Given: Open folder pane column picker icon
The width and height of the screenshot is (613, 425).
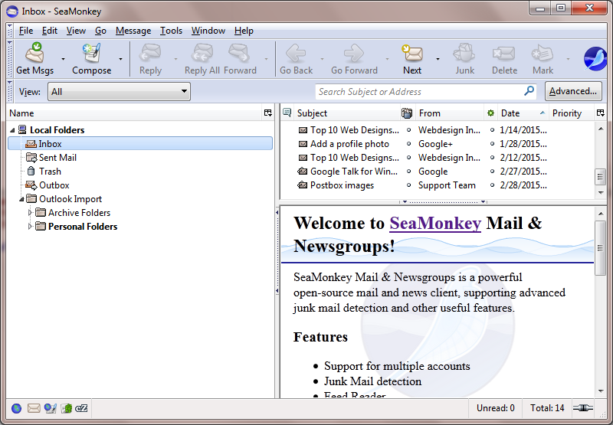Looking at the screenshot, I should pyautogui.click(x=267, y=113).
